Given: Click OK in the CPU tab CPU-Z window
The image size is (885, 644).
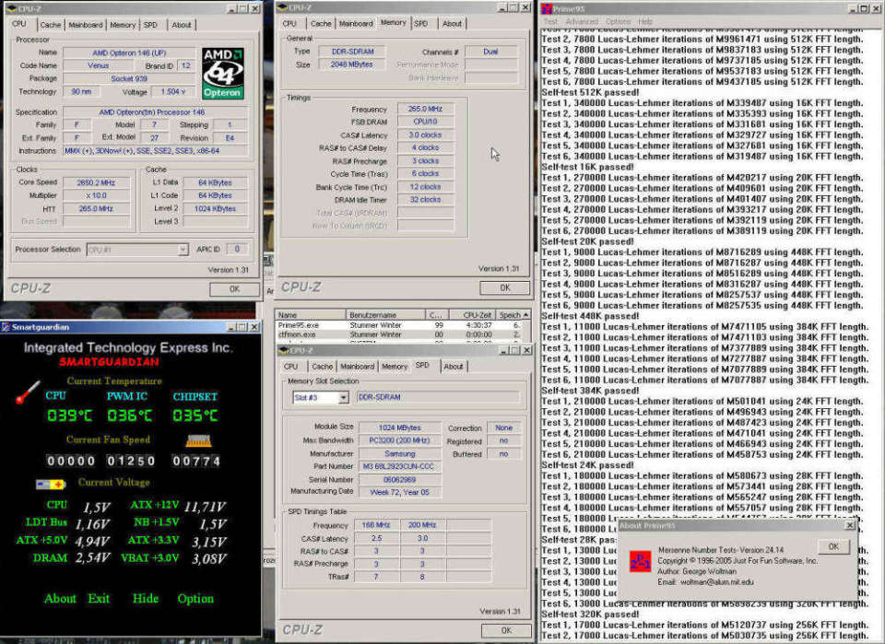Looking at the screenshot, I should (234, 288).
